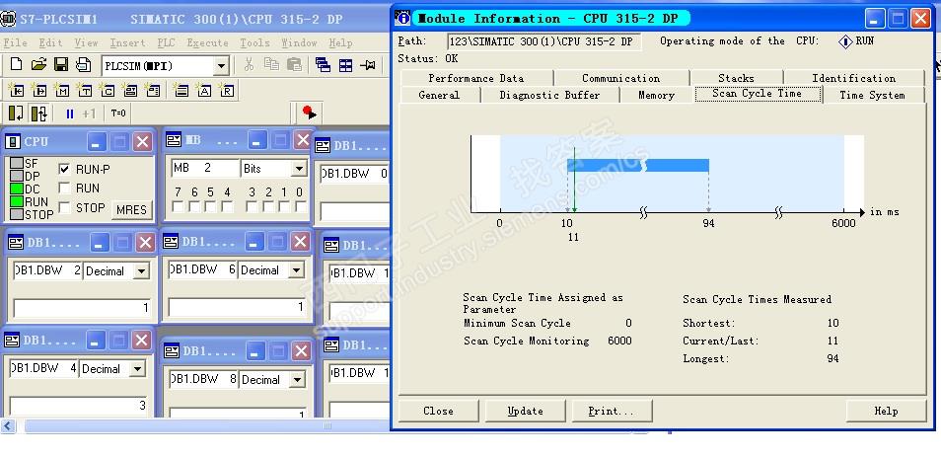
Task: Insert a bit memory (M) window
Action: (62, 90)
